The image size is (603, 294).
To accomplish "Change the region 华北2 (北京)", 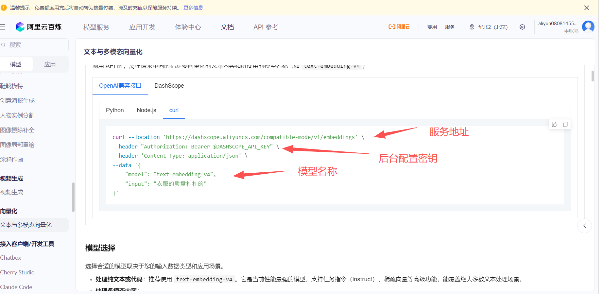I will 489,27.
